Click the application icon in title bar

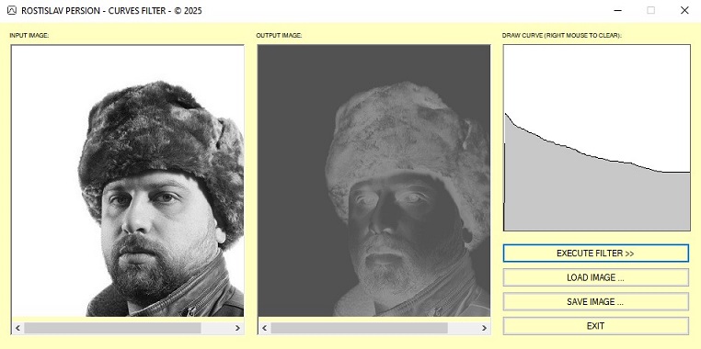click(x=12, y=10)
